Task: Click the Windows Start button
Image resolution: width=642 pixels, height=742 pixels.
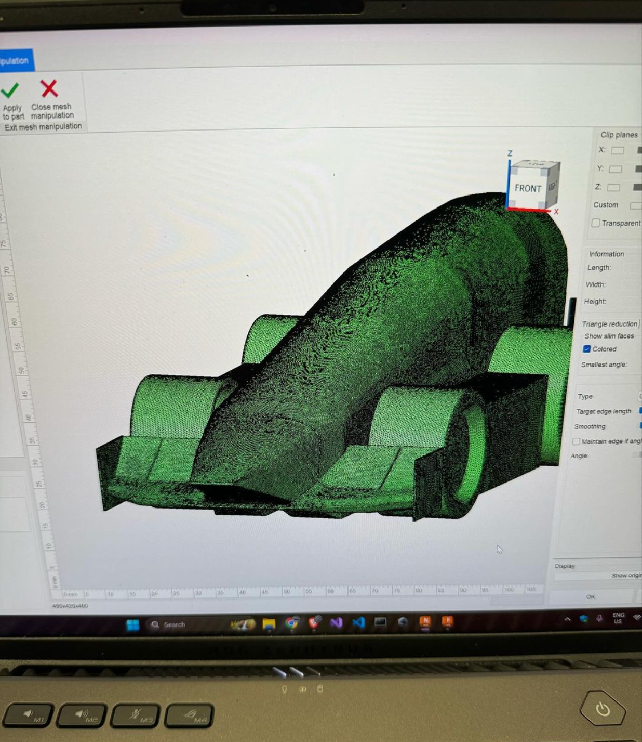Action: click(133, 624)
